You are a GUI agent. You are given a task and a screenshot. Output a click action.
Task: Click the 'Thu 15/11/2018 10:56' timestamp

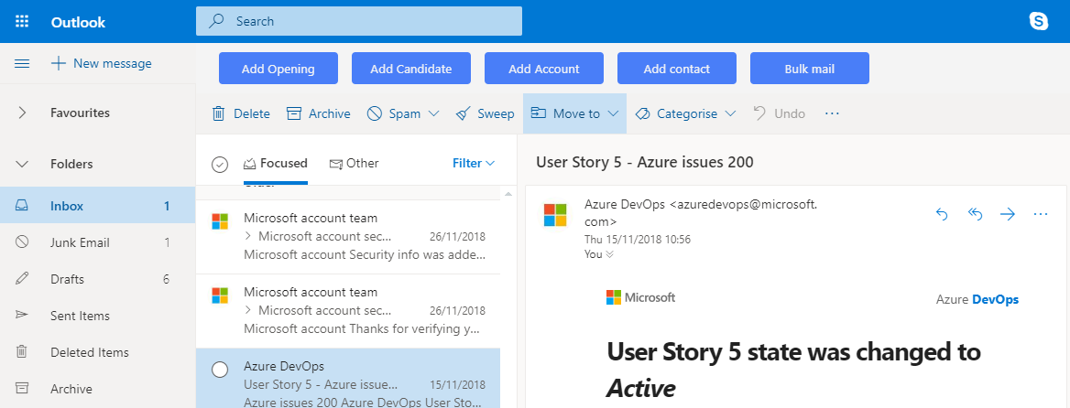[x=638, y=240]
